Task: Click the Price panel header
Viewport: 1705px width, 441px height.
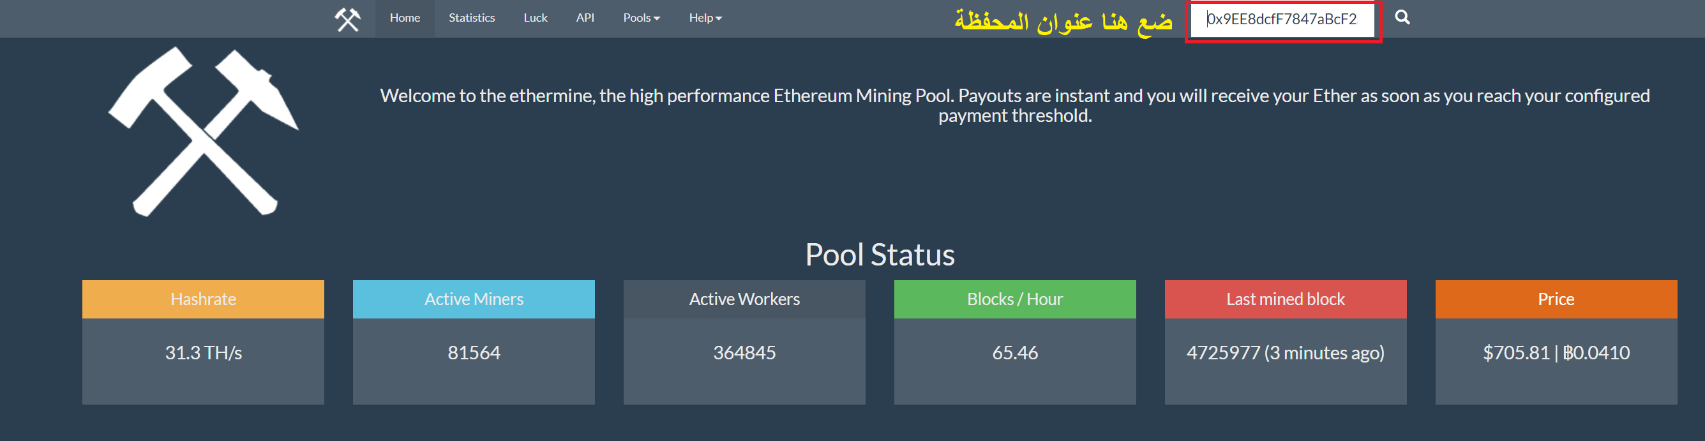Action: 1557,299
